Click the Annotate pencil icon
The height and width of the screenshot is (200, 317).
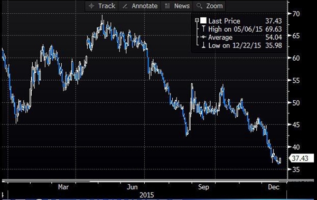point(125,6)
